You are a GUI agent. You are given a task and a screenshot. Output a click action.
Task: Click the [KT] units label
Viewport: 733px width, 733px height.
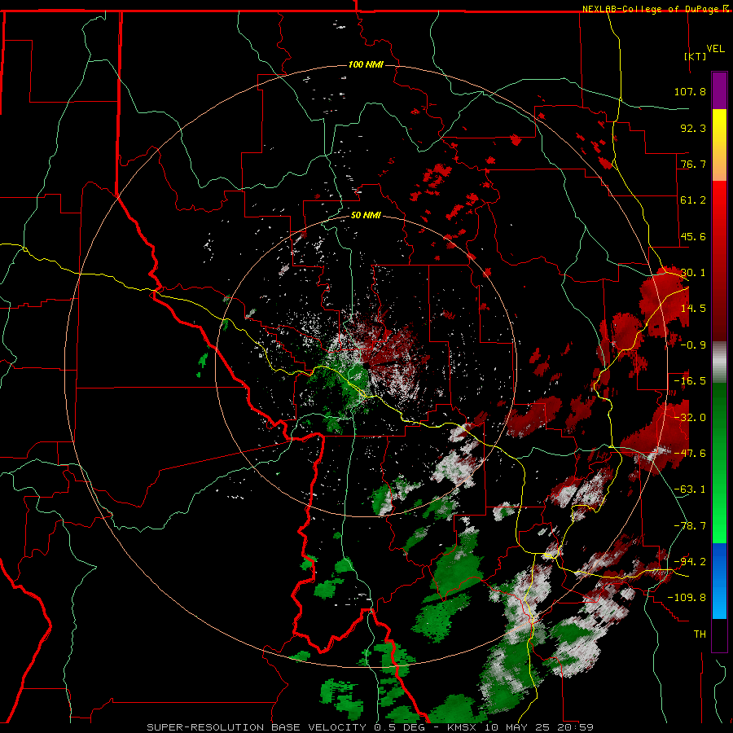pos(696,56)
